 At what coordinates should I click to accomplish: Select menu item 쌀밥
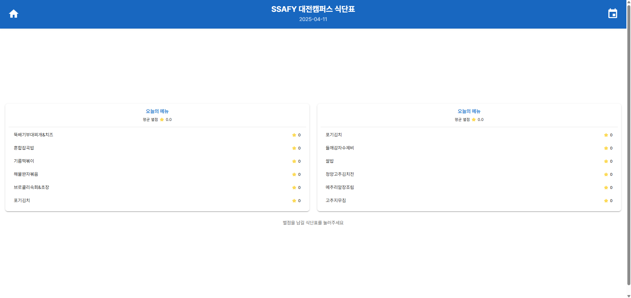[x=330, y=161]
